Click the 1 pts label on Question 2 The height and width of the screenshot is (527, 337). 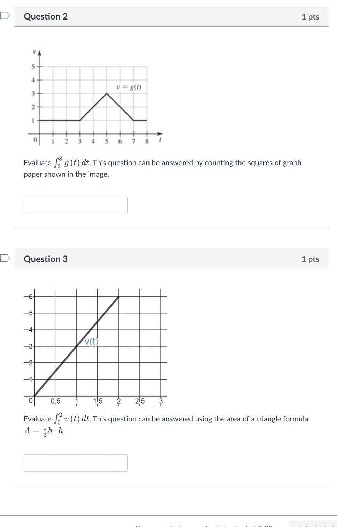pos(311,16)
